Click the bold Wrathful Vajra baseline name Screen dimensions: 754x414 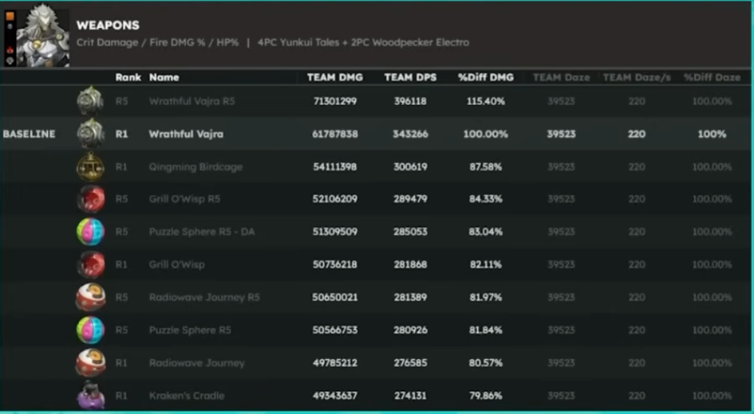point(186,134)
